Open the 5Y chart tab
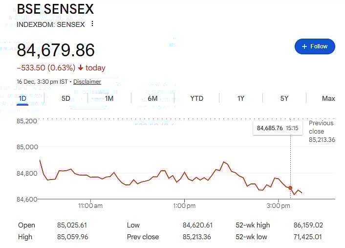This screenshot has width=345, height=248. click(x=284, y=98)
